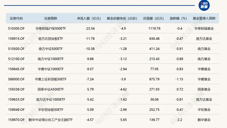Click total size 36.06

(x=154, y=100)
